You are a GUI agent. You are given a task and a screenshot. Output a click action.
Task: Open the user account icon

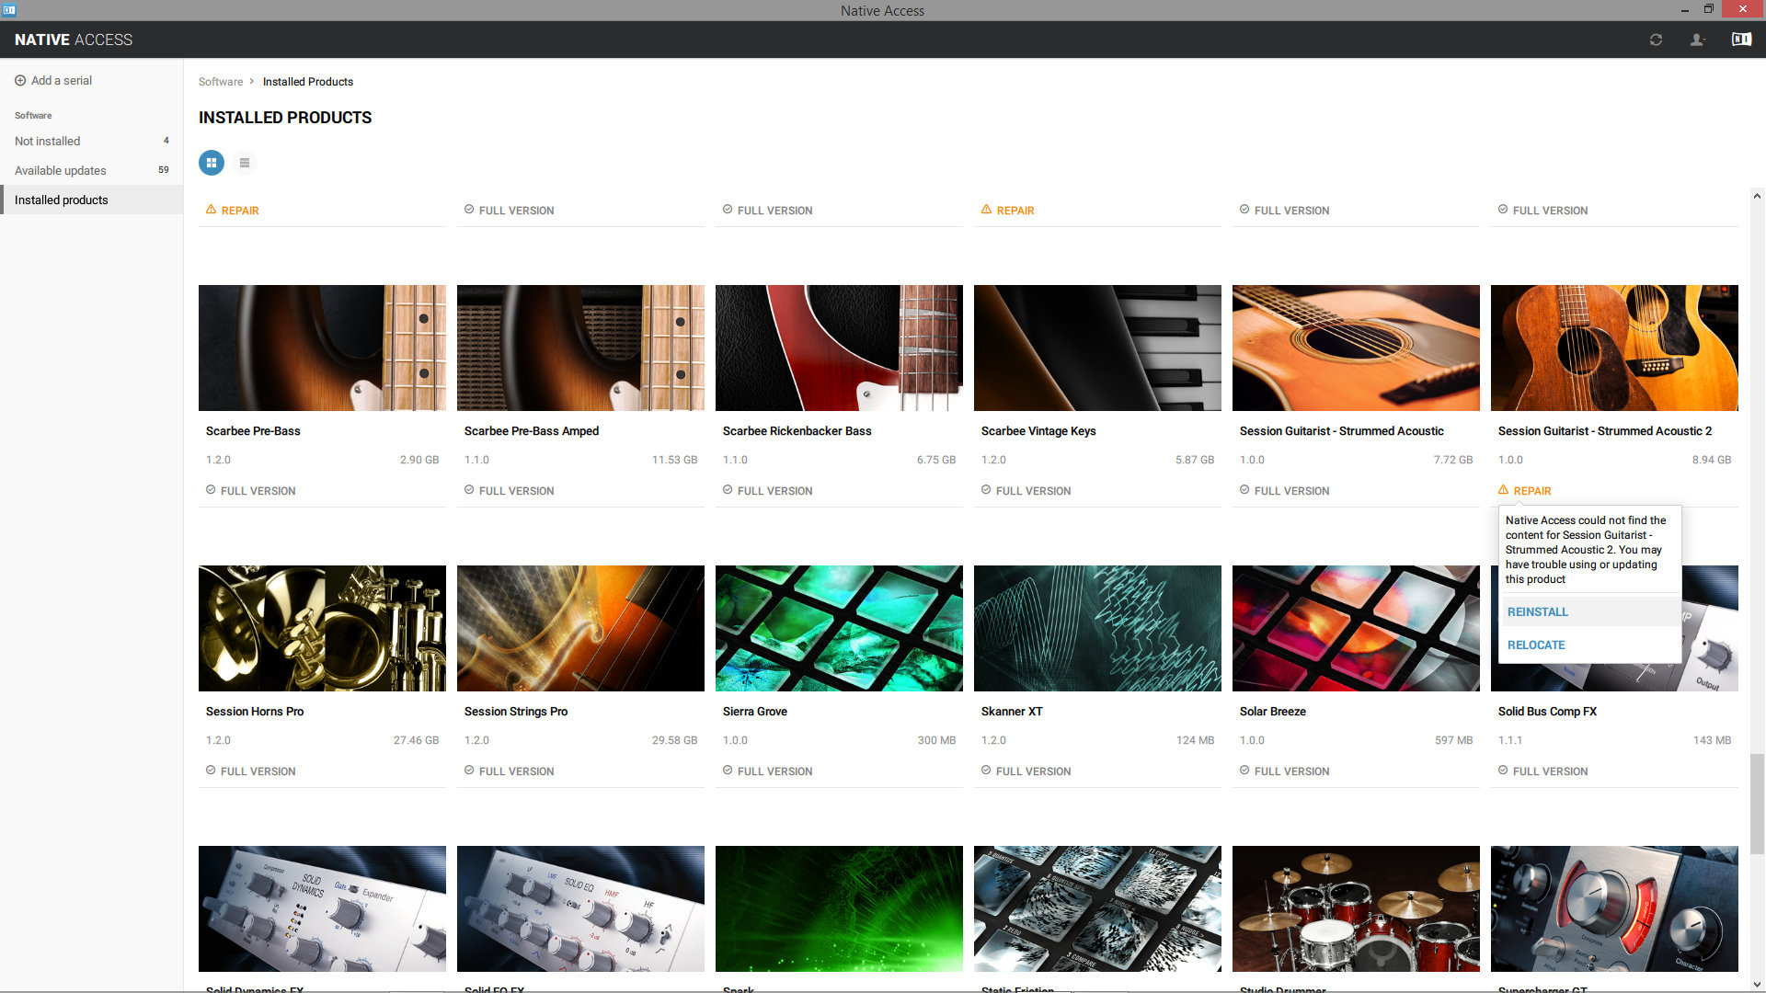(1697, 40)
